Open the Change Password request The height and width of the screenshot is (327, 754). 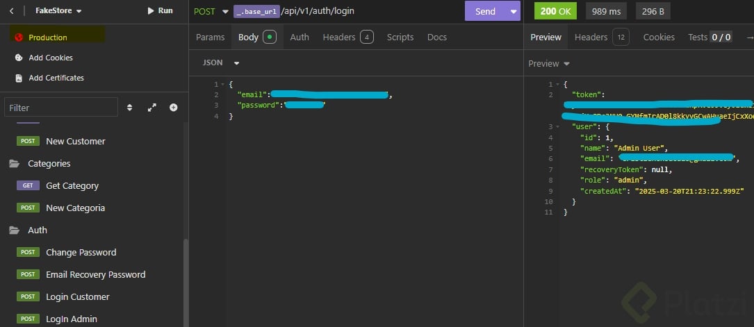(81, 252)
